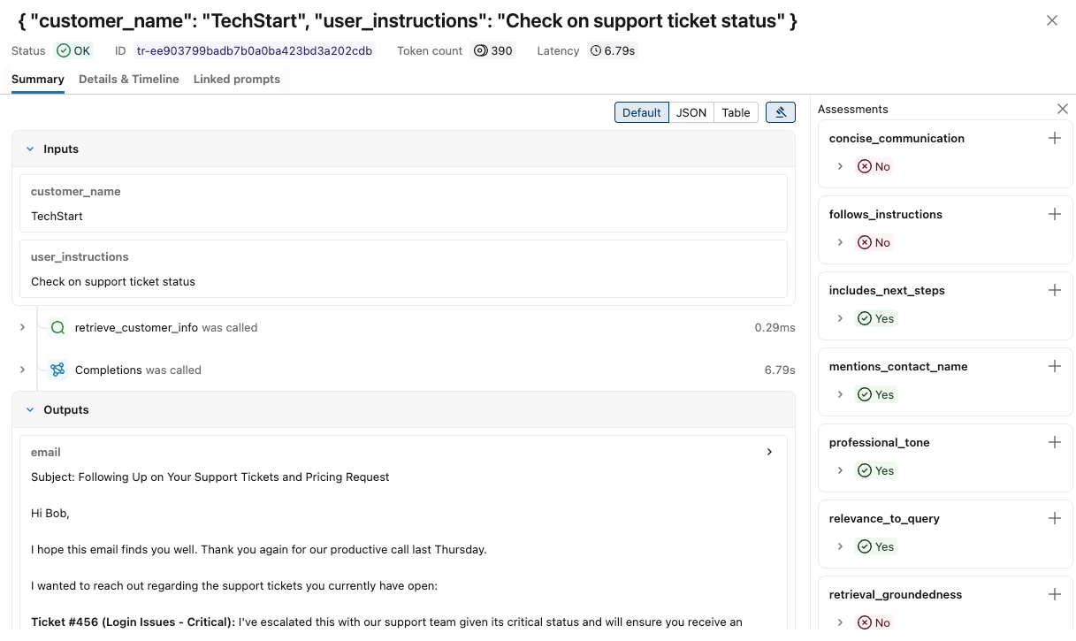Close the Assessments panel

pyautogui.click(x=1063, y=109)
